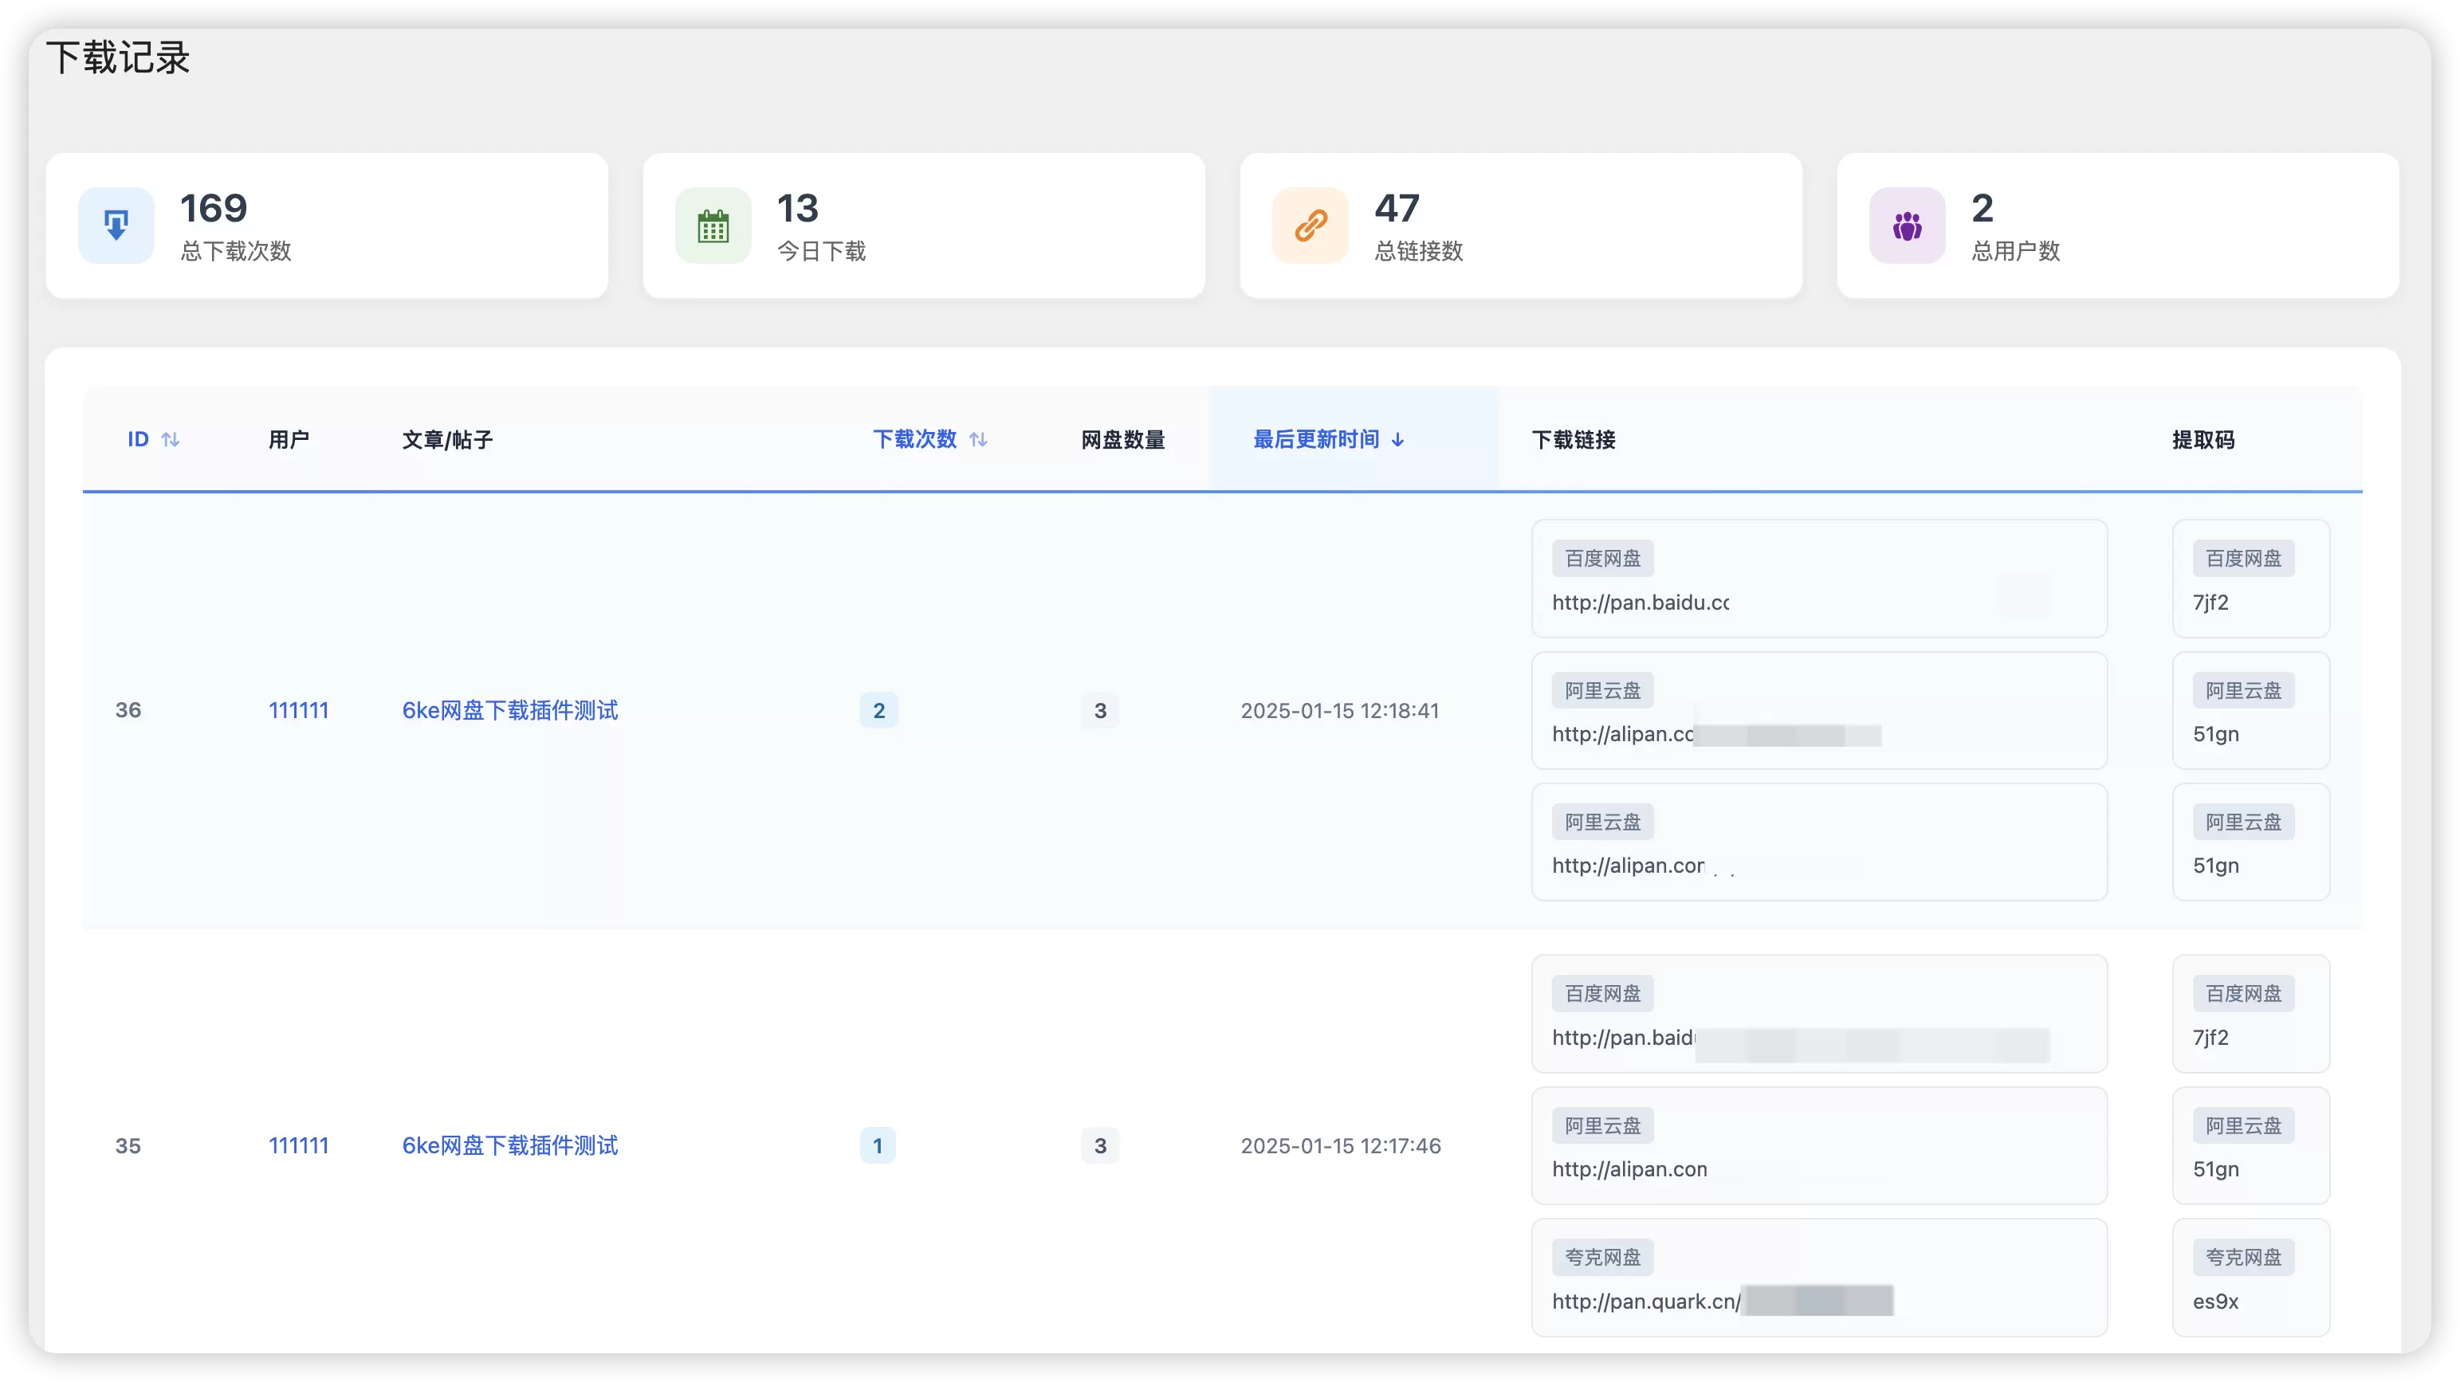Click the sort arrows beside ID header
This screenshot has height=1382, width=2460.
point(171,439)
